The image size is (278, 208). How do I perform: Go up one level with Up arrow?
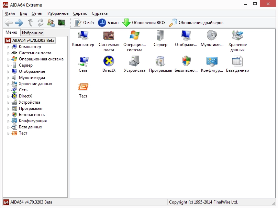(x=30, y=23)
